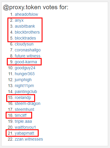This screenshot has width=110, height=148.
Task: Select the blockbrothers link
Action: [27, 32]
